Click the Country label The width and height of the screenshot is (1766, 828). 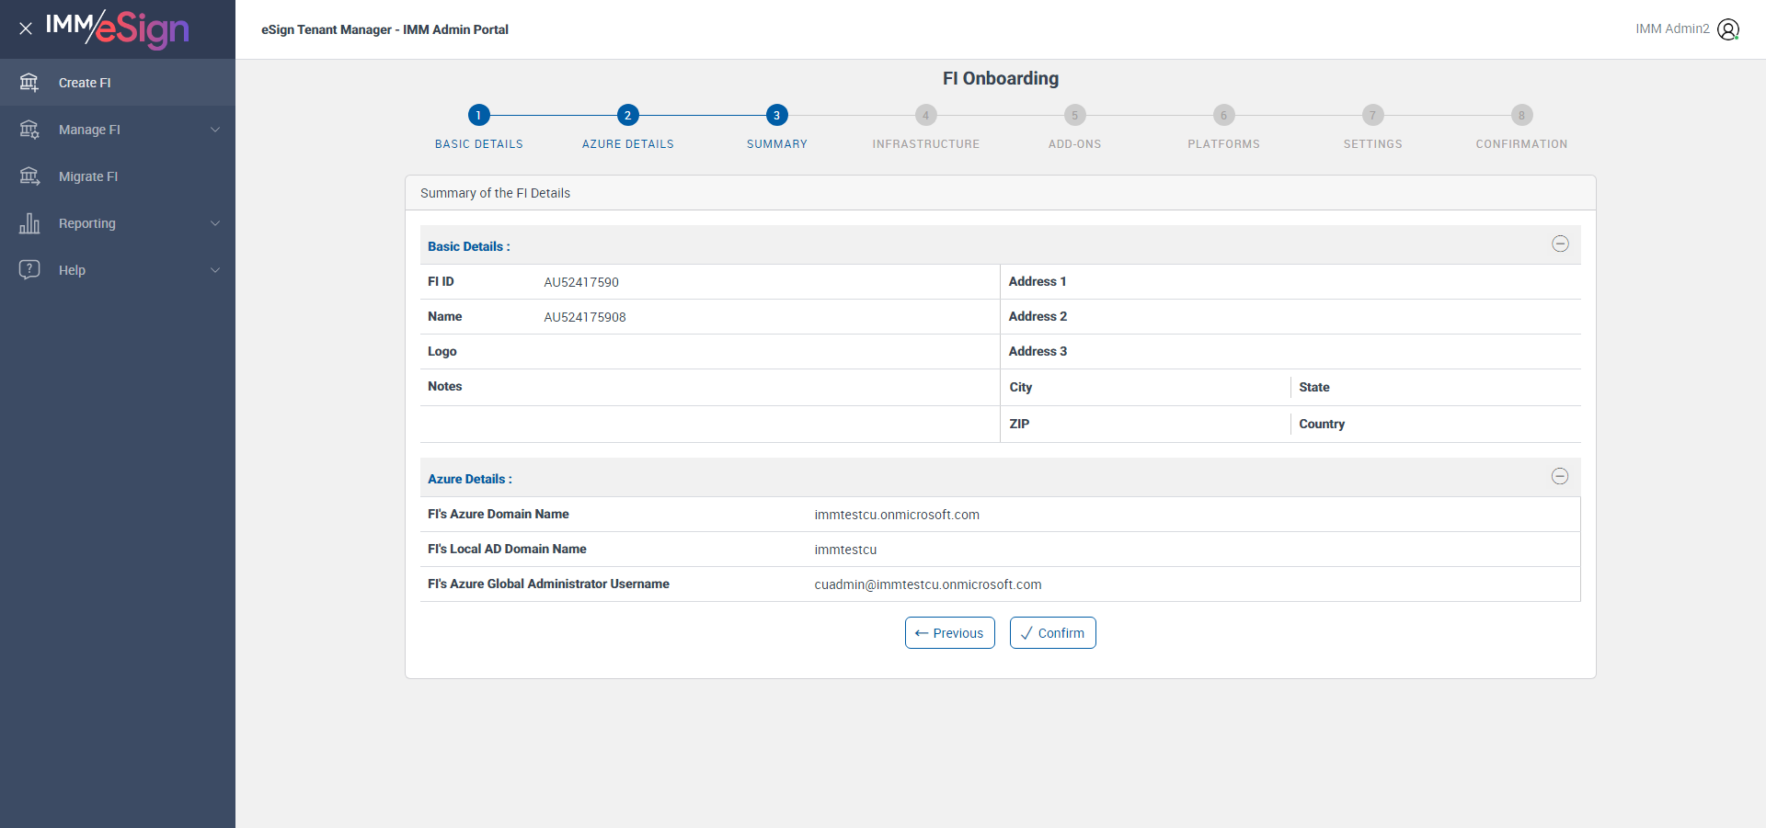[1322, 424]
